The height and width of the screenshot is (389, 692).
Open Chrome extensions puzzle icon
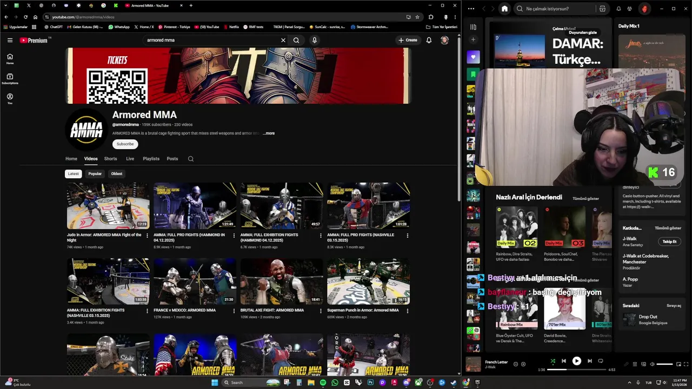tap(431, 17)
